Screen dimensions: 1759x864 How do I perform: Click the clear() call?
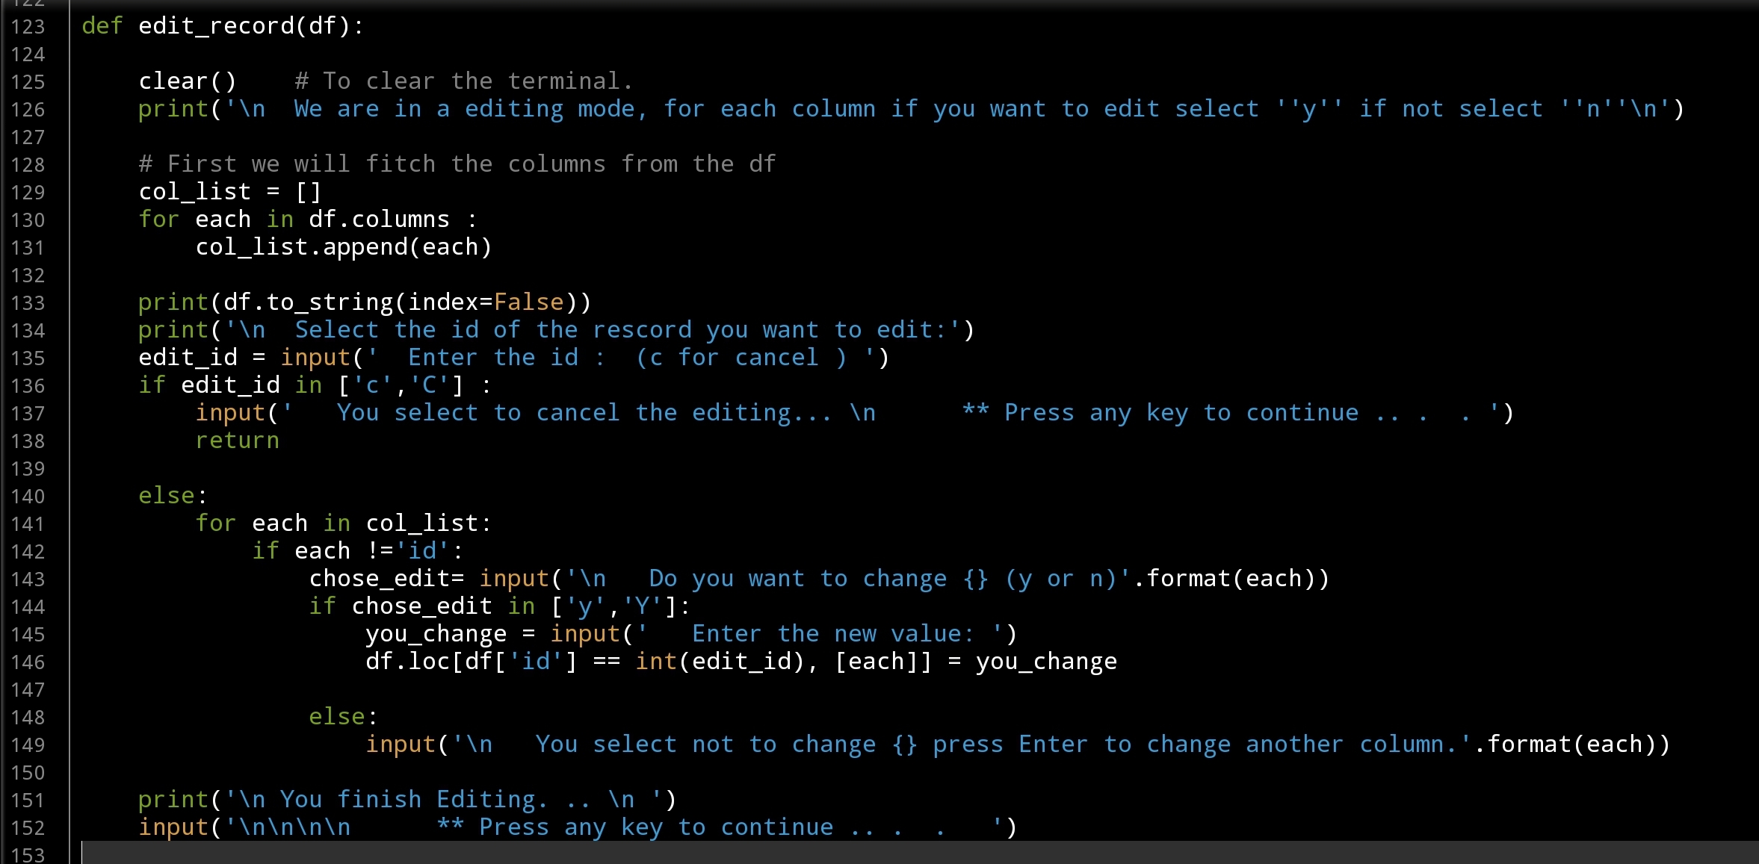[x=187, y=81]
